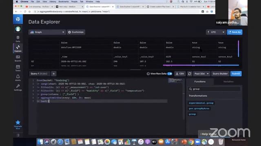Screen dimensions: 261x146
Task: Open Zoom app icon in the Dock
Action: tap(197, 142)
